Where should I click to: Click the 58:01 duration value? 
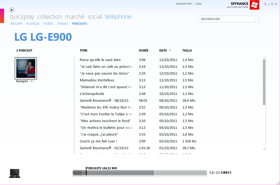point(143,101)
